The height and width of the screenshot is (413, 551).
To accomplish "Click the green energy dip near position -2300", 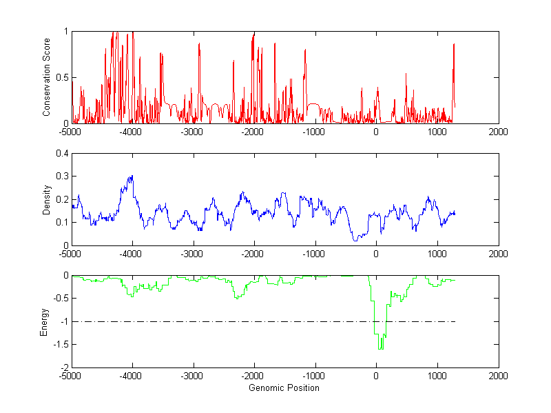I will tap(236, 297).
